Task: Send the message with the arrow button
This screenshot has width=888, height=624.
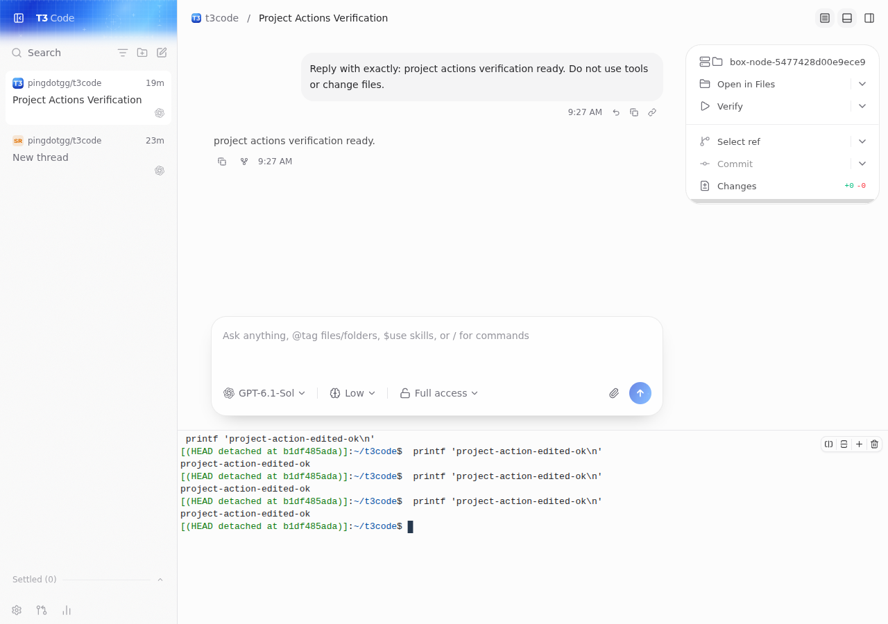Action: (x=640, y=393)
